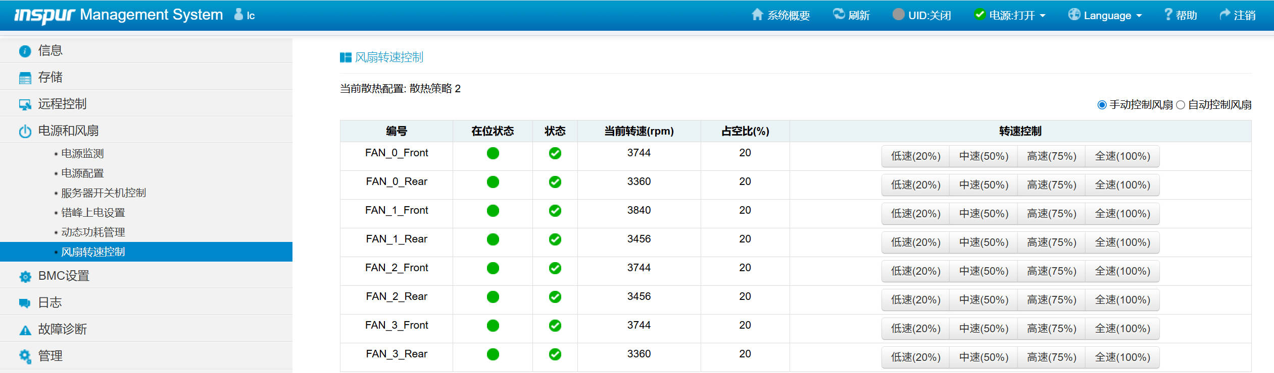Click the 转速控制 column header
Viewport: 1274px width, 373px height.
pos(1020,131)
